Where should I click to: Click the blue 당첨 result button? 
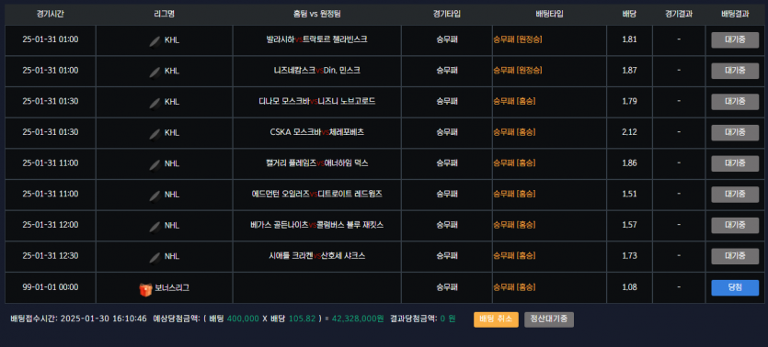735,288
